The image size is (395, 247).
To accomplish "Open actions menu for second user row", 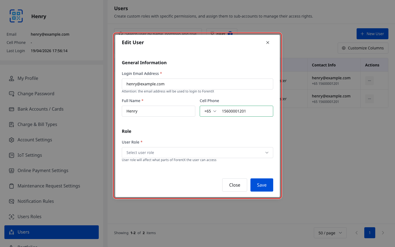I will (x=369, y=99).
